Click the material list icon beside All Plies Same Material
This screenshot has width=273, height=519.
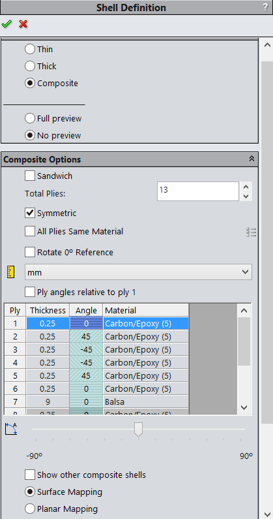[251, 232]
